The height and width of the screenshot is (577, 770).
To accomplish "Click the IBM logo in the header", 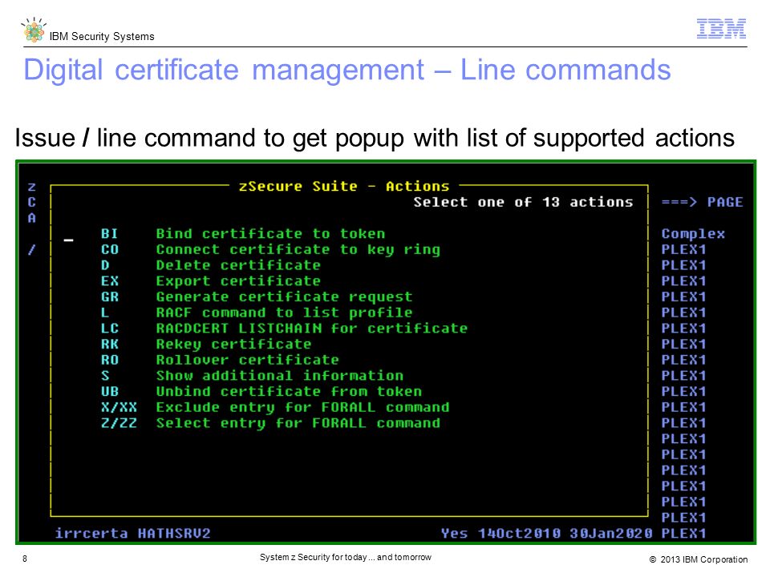I will (x=721, y=29).
